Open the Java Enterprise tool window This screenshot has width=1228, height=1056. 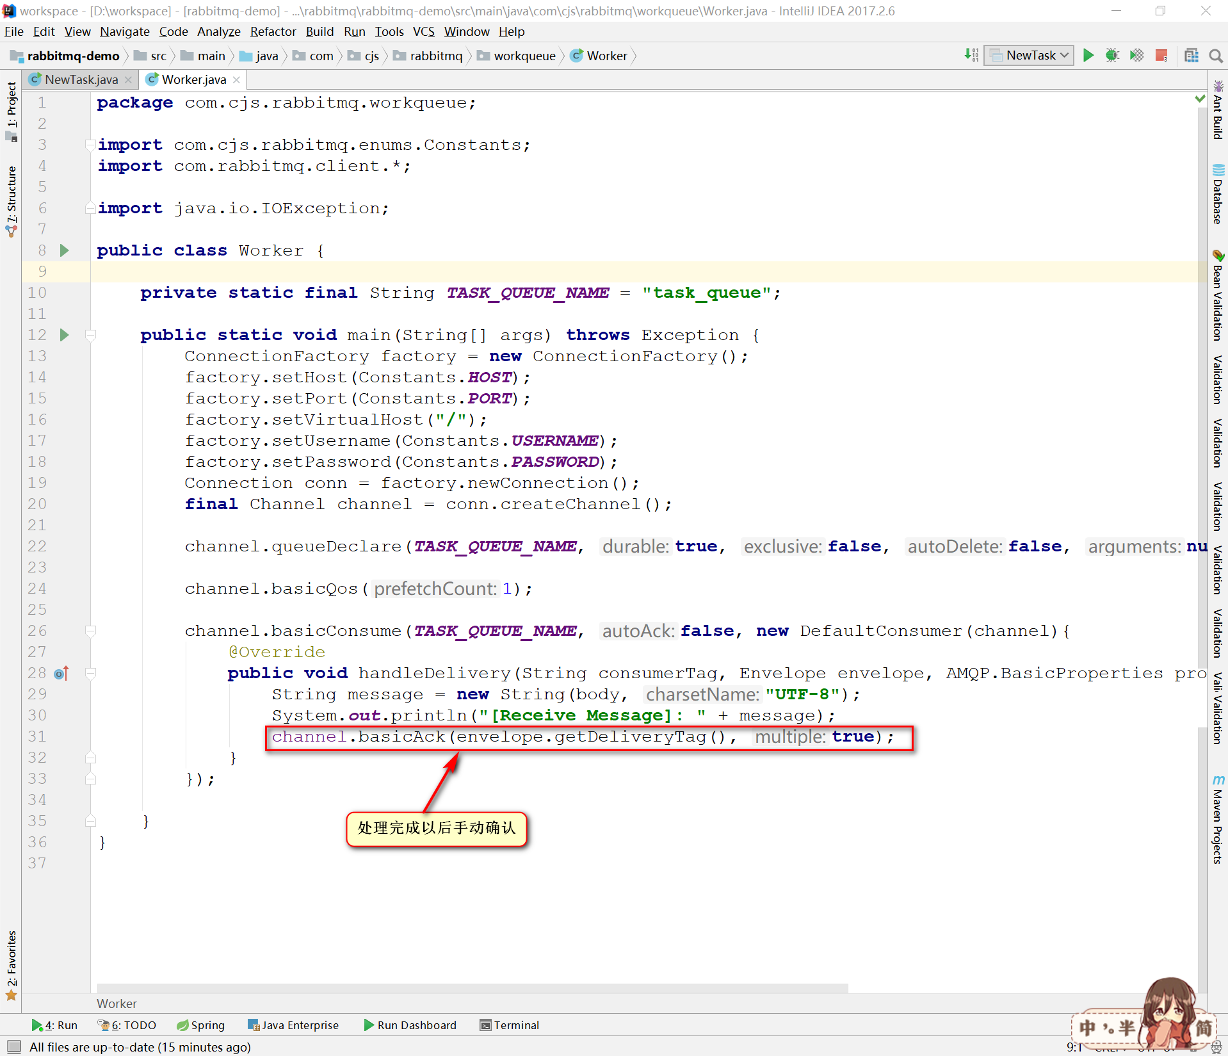[293, 1025]
